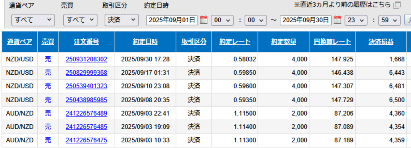Select the 2025/09/03 19:09 timestamp cell

145,127
